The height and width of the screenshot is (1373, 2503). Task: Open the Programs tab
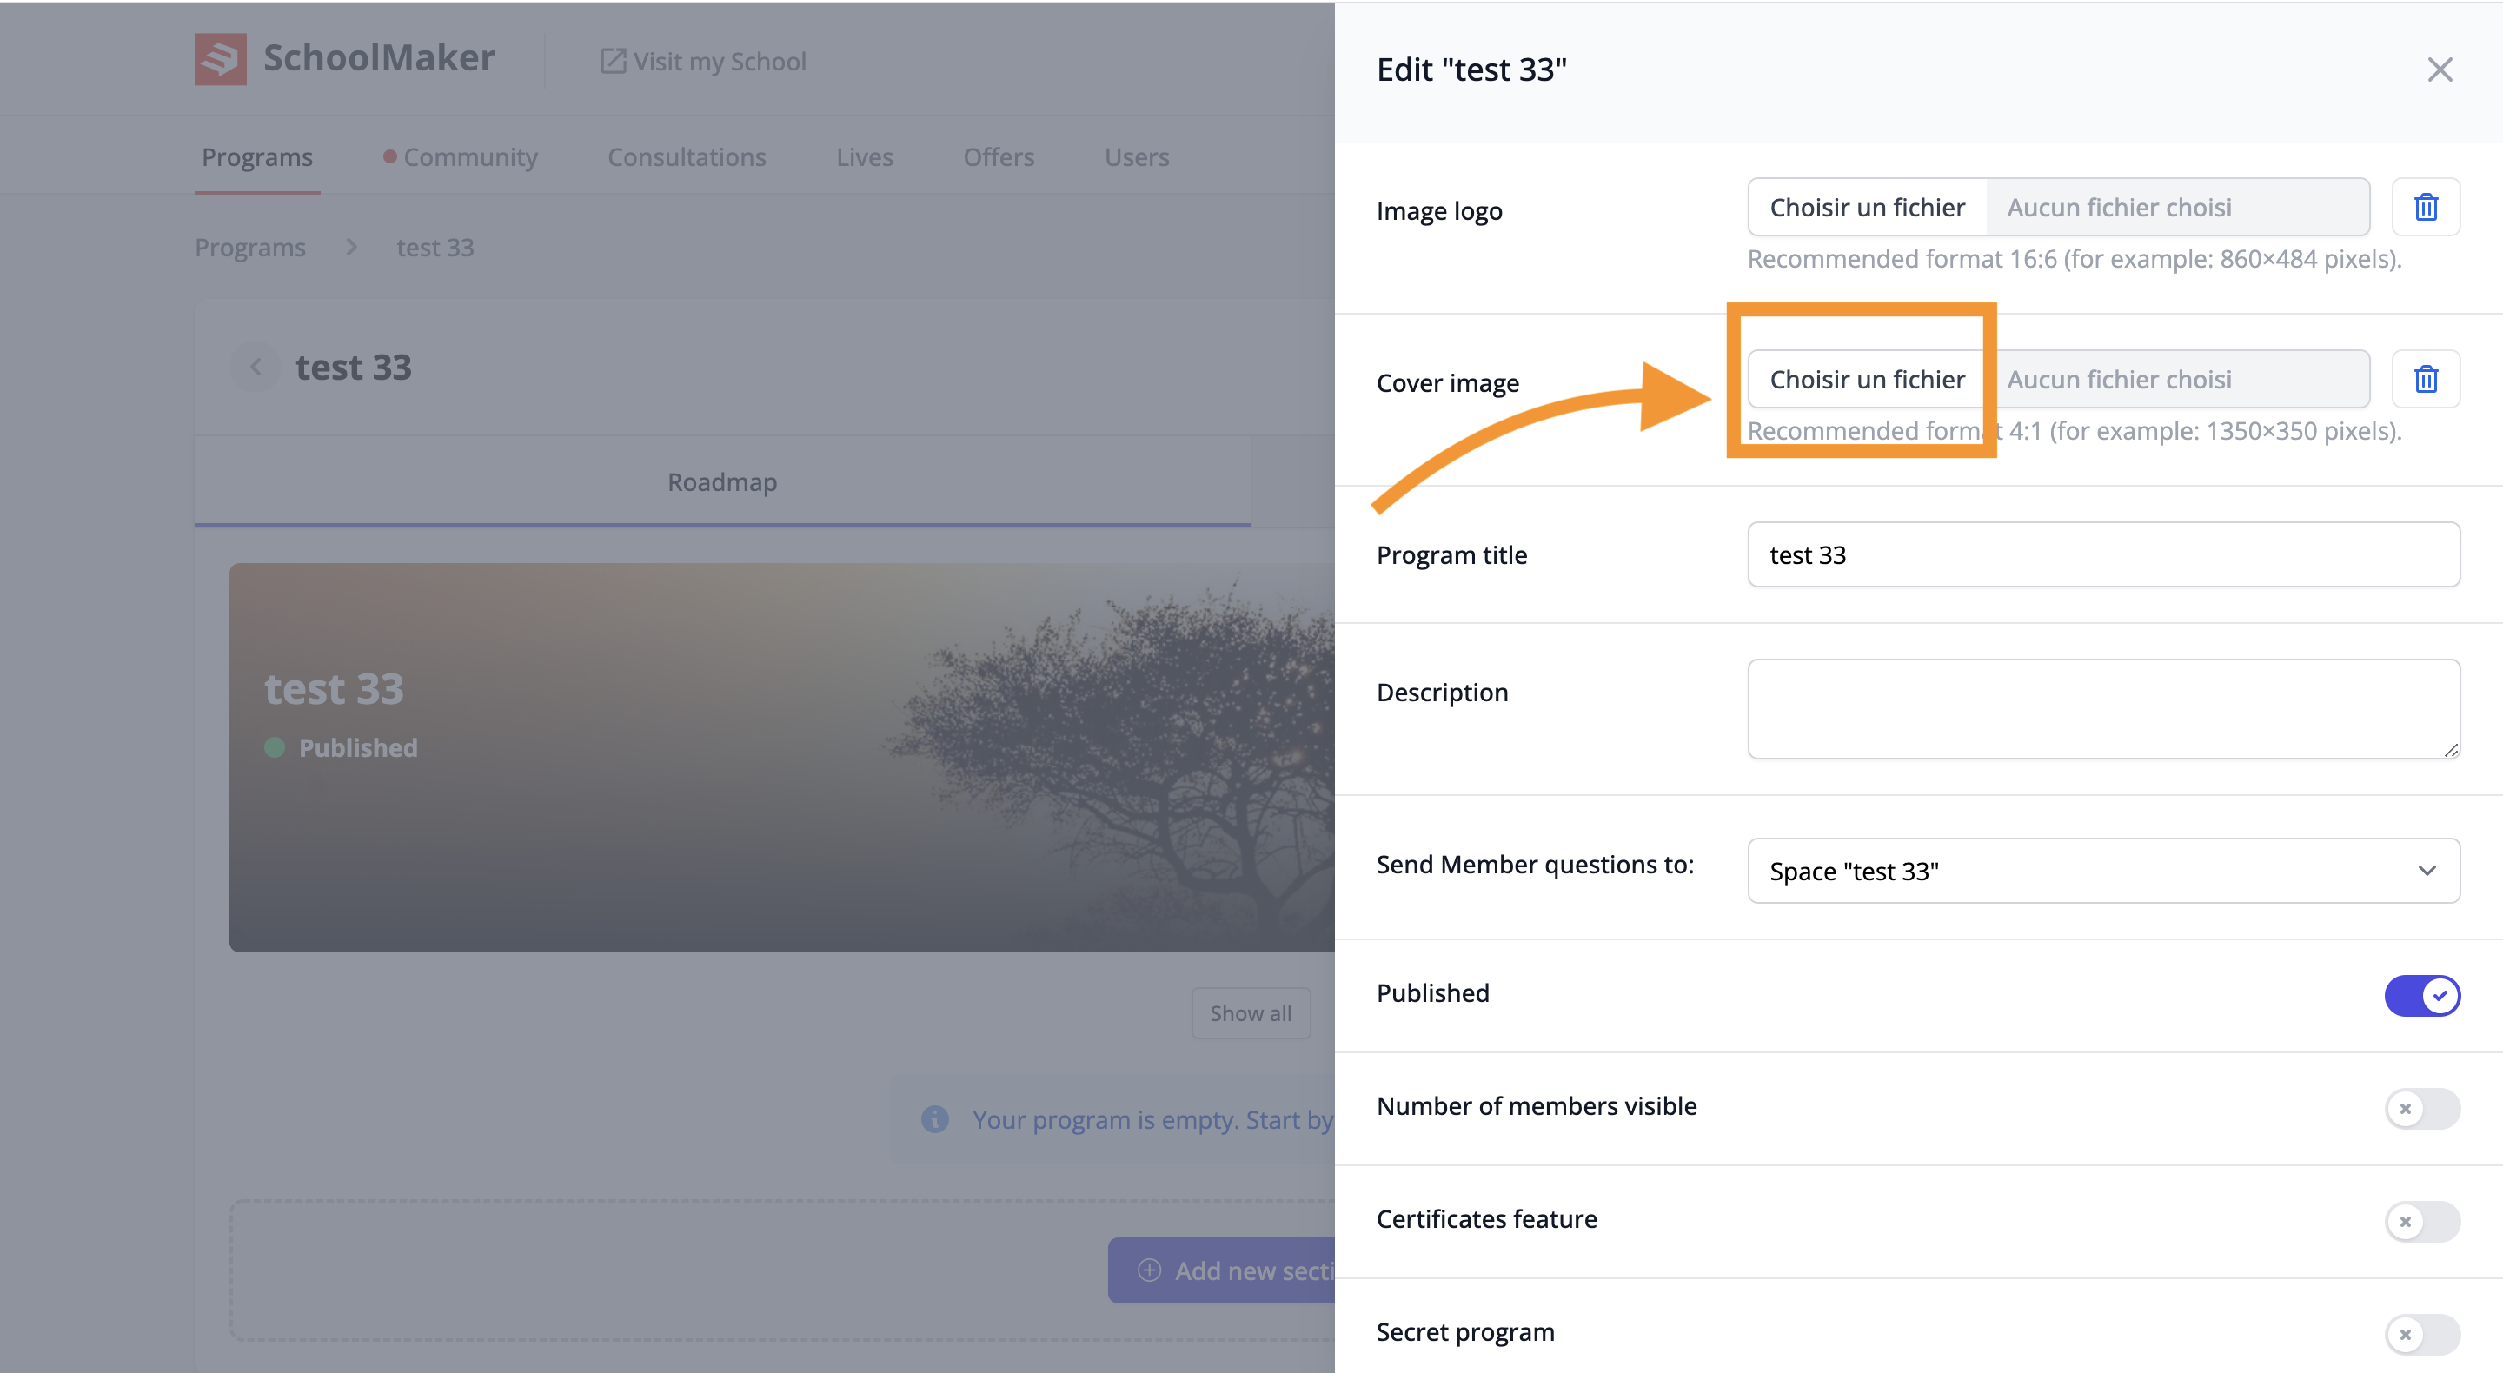pos(257,157)
